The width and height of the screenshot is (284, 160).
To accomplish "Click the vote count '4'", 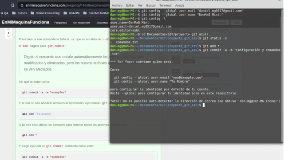I will 8,33.
